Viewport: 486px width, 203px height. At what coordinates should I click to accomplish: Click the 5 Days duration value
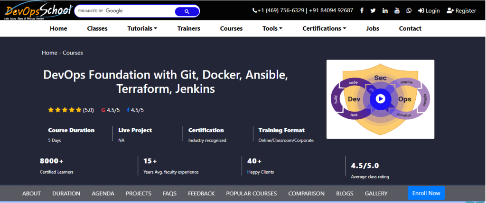coord(55,140)
